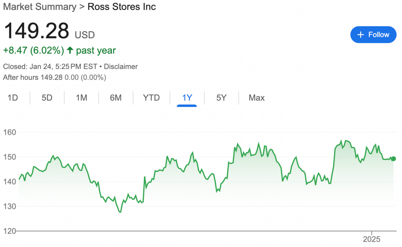The height and width of the screenshot is (247, 402).
Task: Click the 2025 x-axis label
Action: pyautogui.click(x=372, y=239)
